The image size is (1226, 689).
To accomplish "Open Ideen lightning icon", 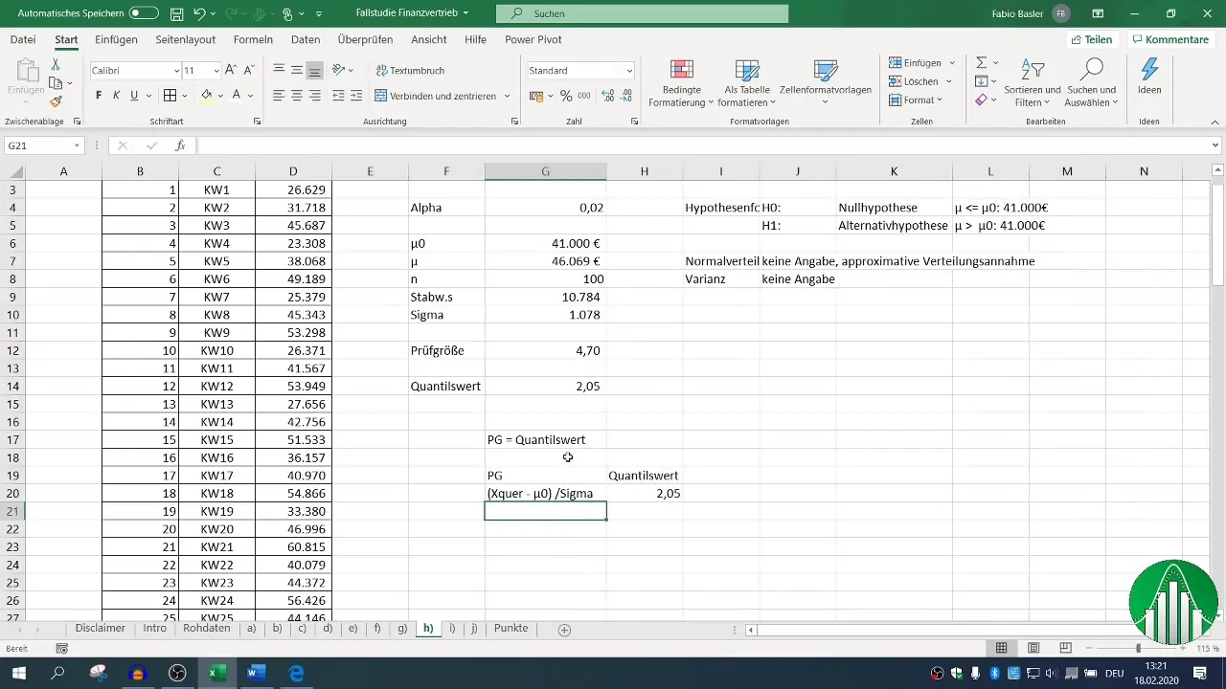I will pyautogui.click(x=1149, y=77).
